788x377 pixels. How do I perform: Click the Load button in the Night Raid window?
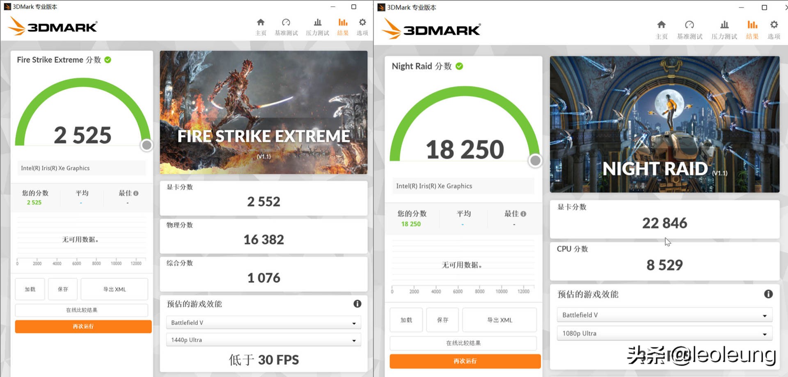coord(406,320)
